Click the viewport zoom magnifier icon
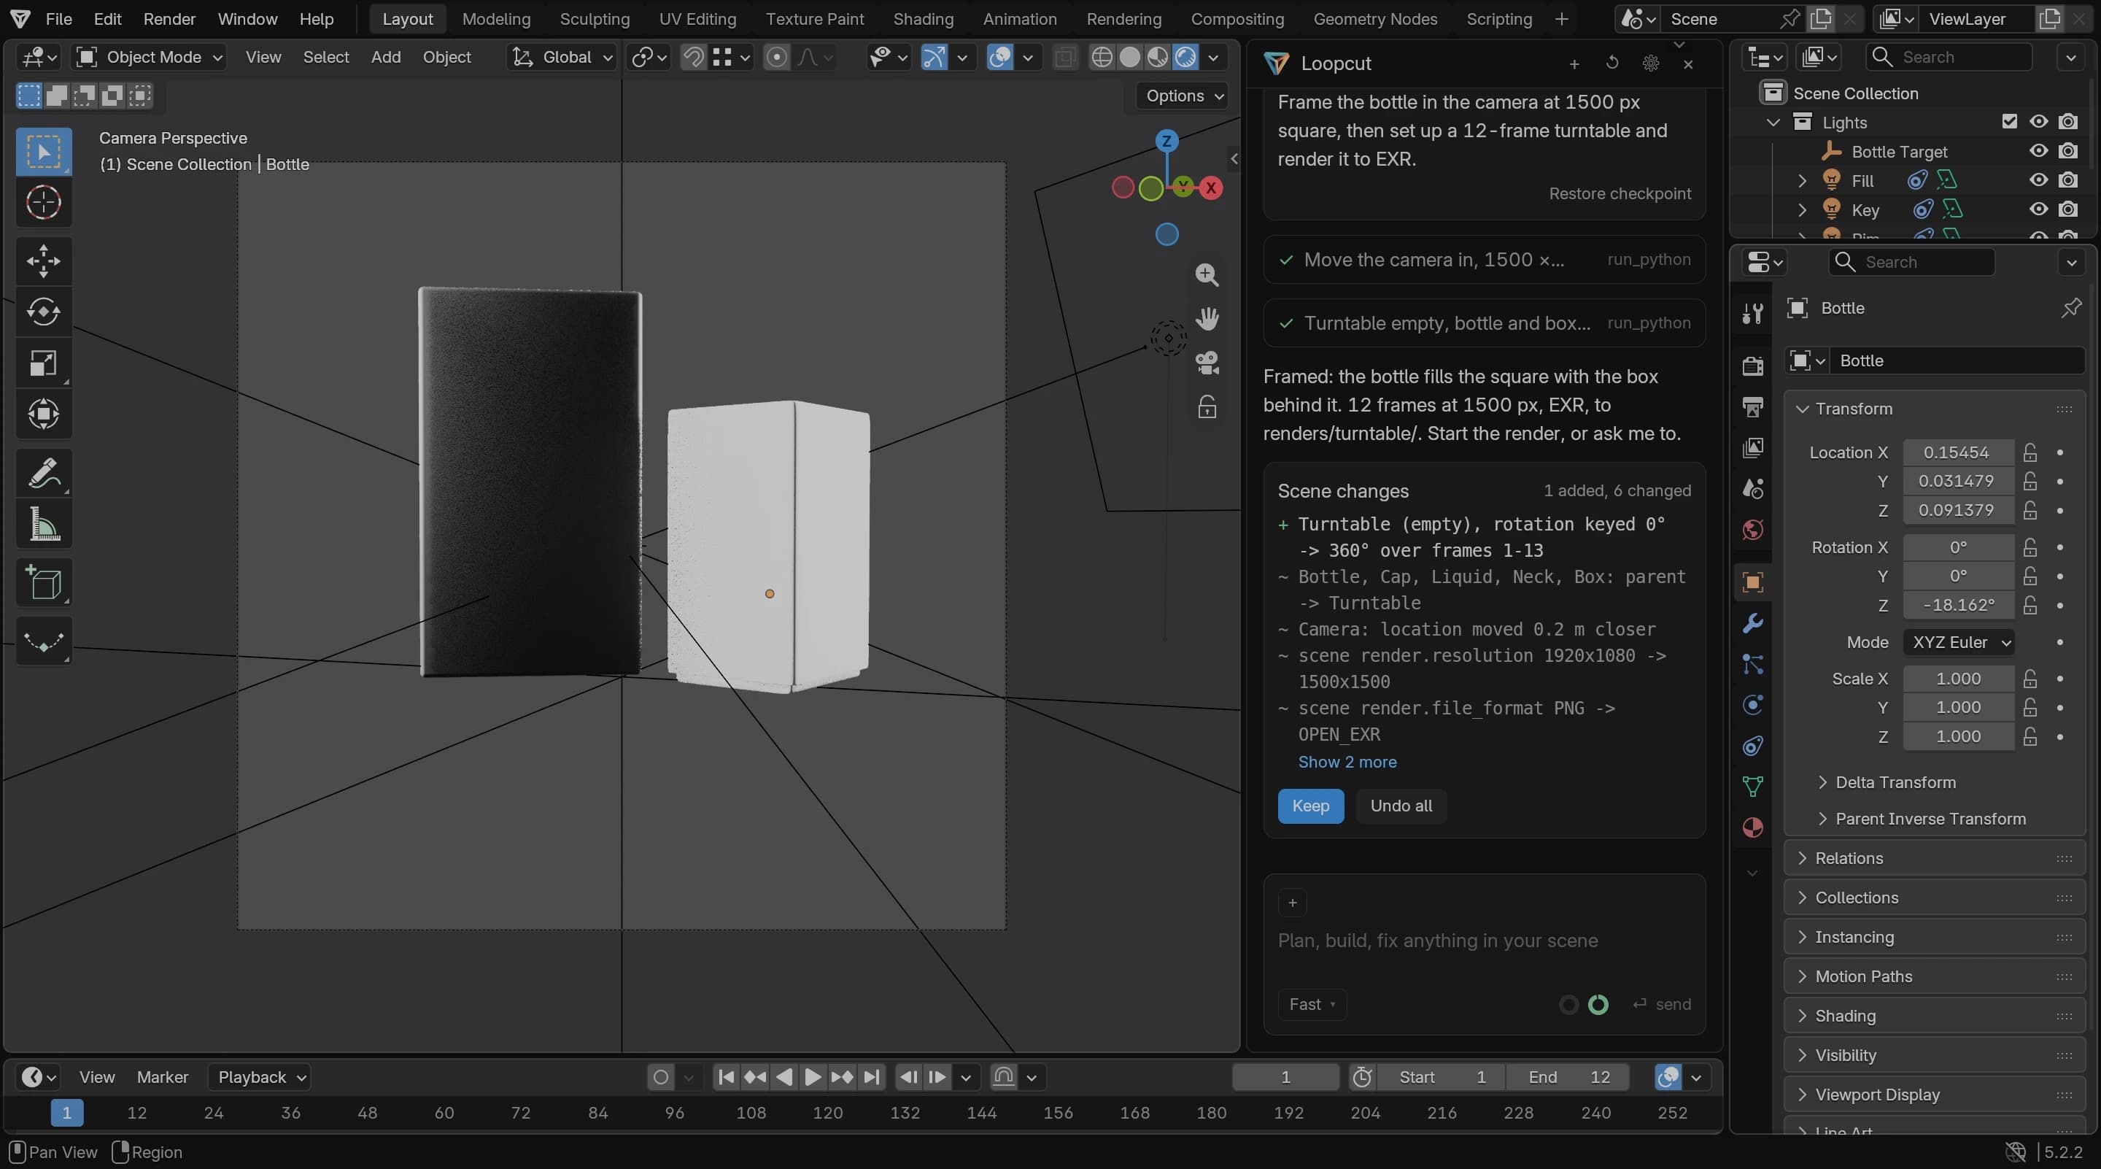Screen dimensions: 2101x1169 point(1207,275)
